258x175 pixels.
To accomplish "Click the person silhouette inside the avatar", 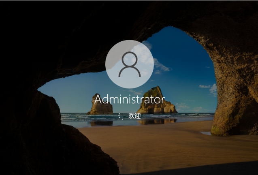I will coord(129,64).
